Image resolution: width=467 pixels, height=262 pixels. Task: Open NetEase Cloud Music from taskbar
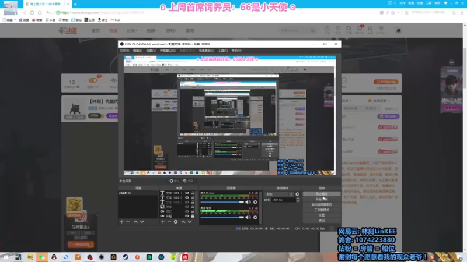(x=185, y=257)
